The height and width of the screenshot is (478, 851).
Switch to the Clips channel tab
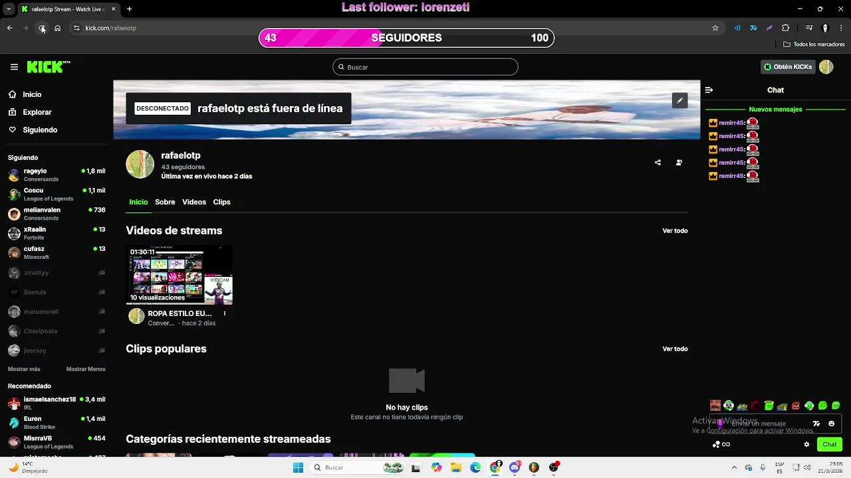221,202
